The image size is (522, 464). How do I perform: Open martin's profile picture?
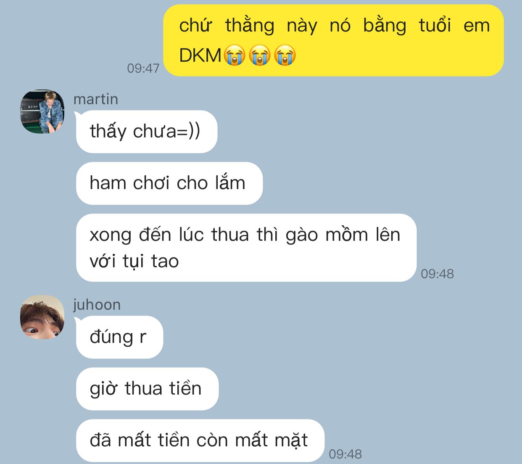click(42, 111)
